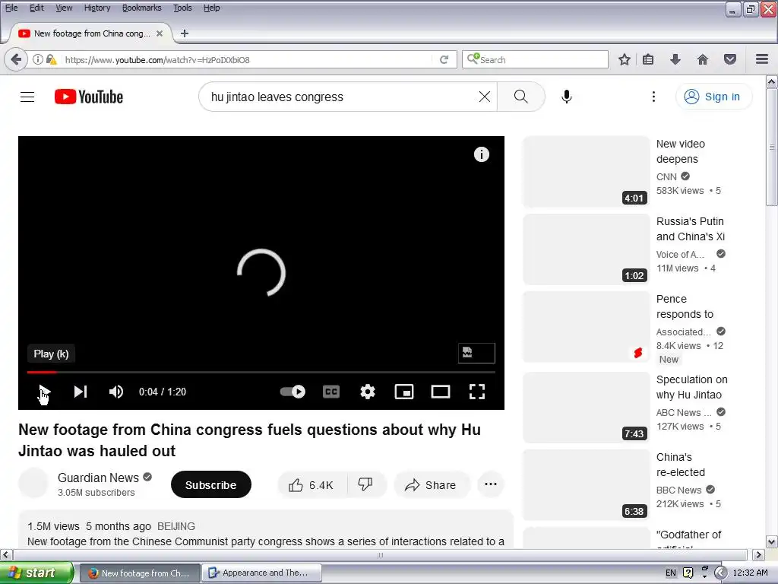This screenshot has width=778, height=584.
Task: Open video settings gear
Action: tap(368, 392)
